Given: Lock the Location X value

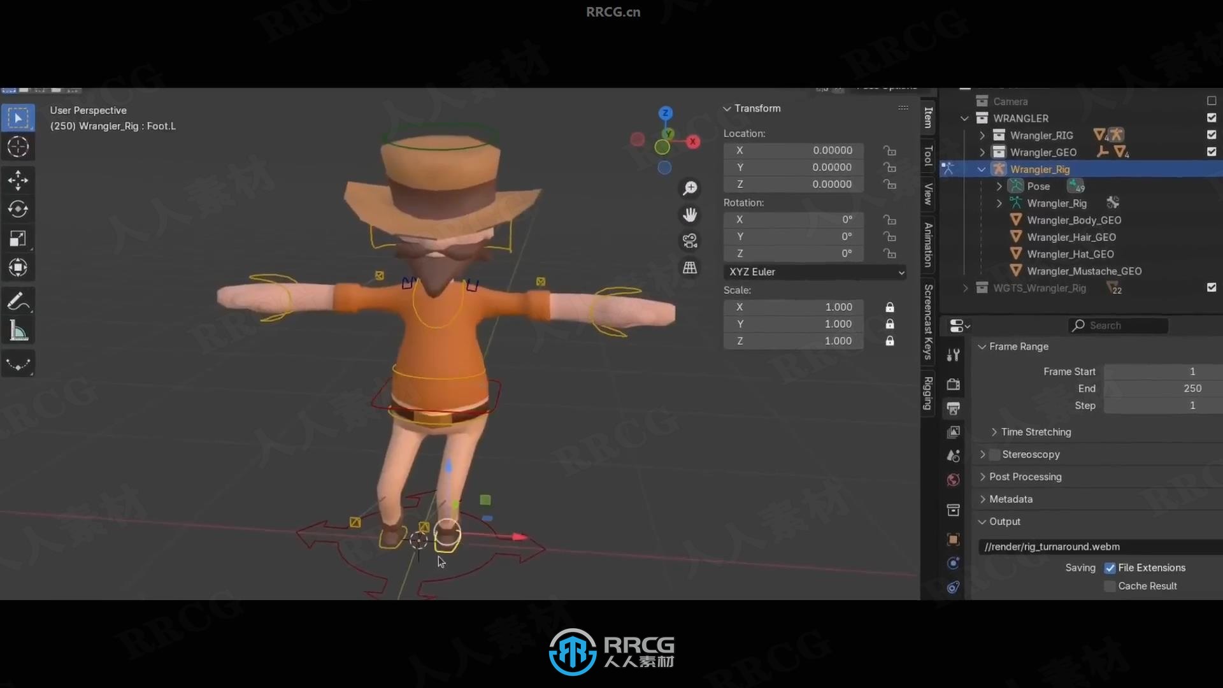Looking at the screenshot, I should coord(890,150).
